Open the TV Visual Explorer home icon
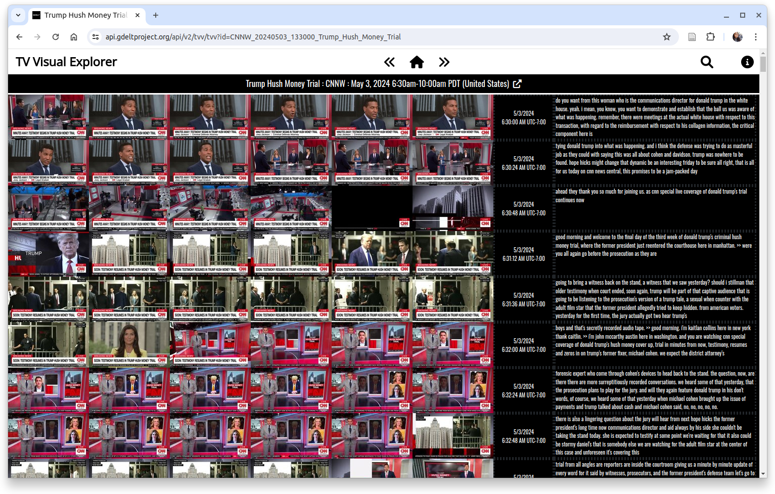The height and width of the screenshot is (494, 775). (417, 62)
